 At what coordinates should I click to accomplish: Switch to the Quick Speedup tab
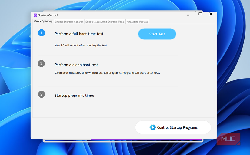coord(43,21)
